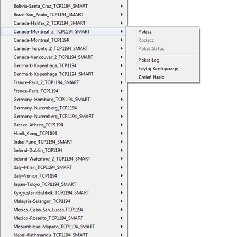Open the Canada-Toronto_2_TCP1194_SMART submenu arrow
This screenshot has height=237, width=225.
(122, 48)
